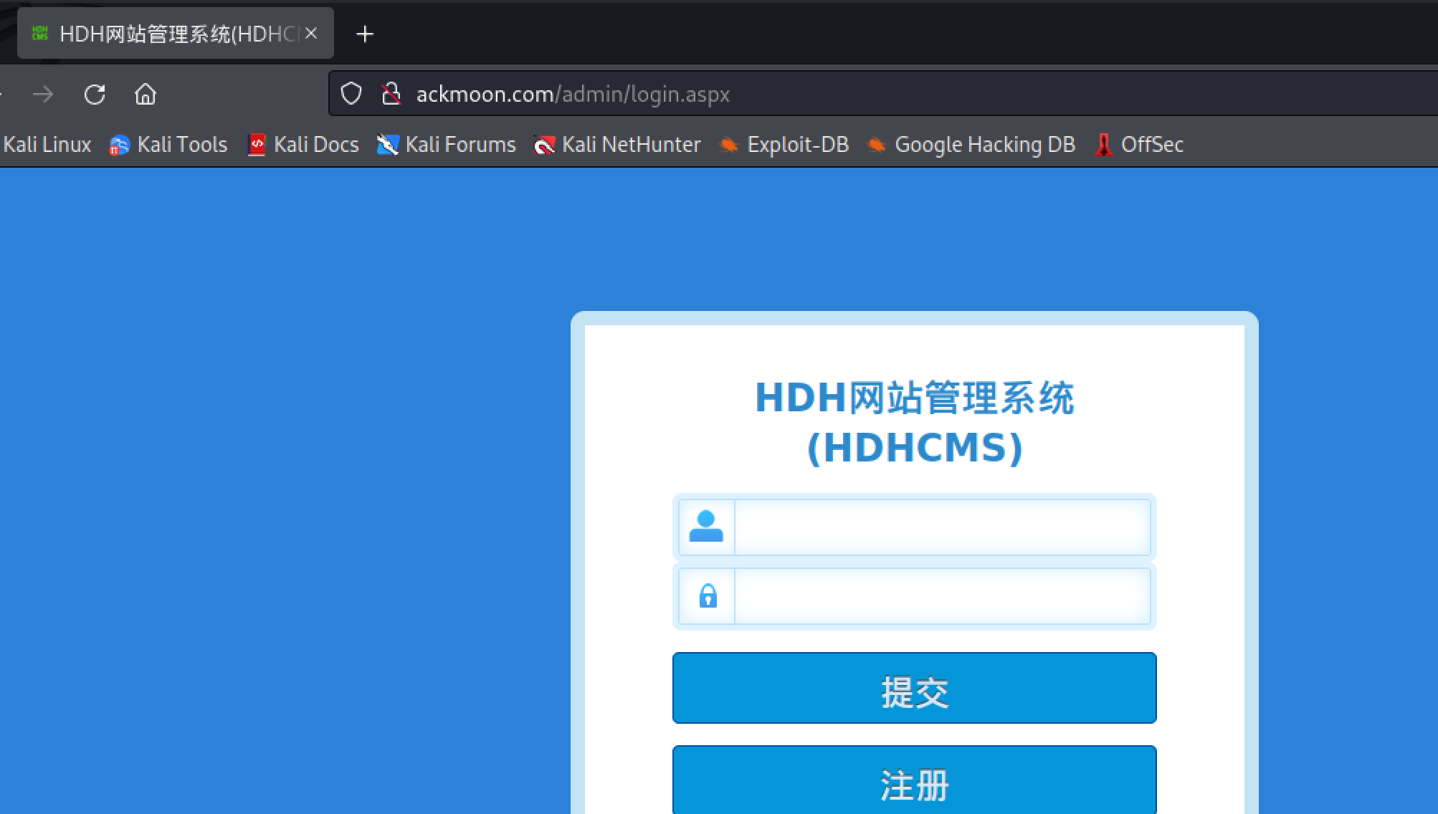The image size is (1438, 814).
Task: Click the lock icon beside password field
Action: point(708,595)
